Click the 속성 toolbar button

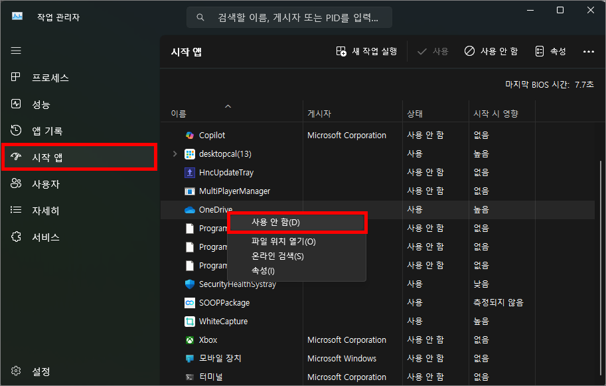(551, 51)
